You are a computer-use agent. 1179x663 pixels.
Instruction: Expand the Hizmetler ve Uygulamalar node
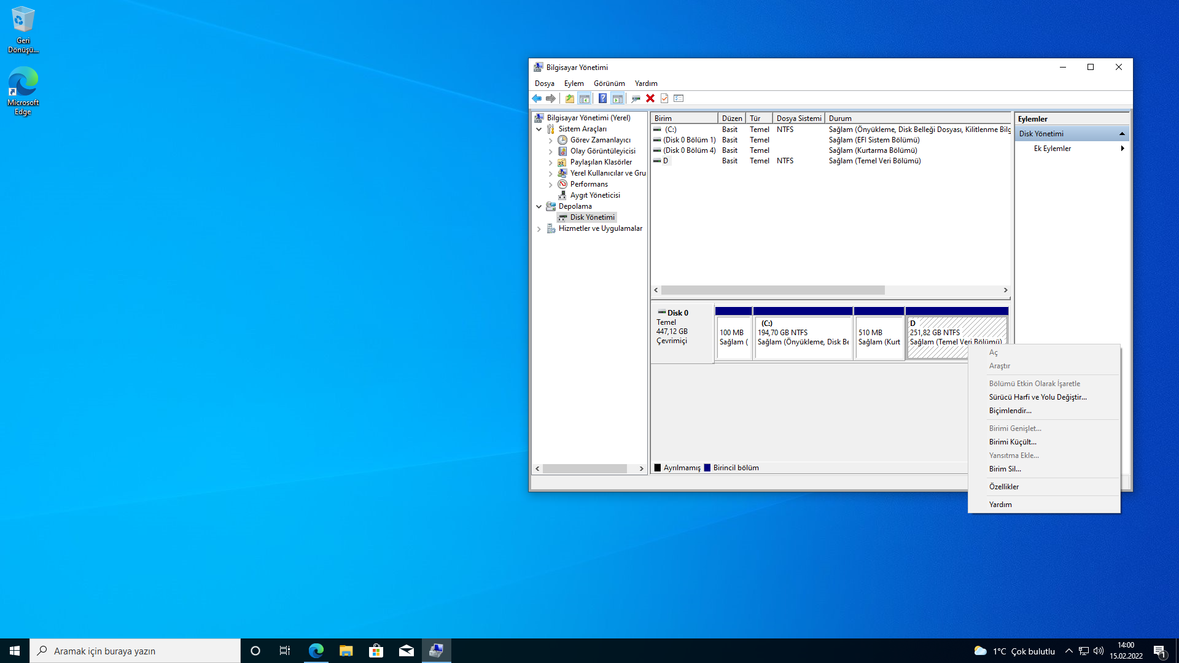pyautogui.click(x=539, y=229)
